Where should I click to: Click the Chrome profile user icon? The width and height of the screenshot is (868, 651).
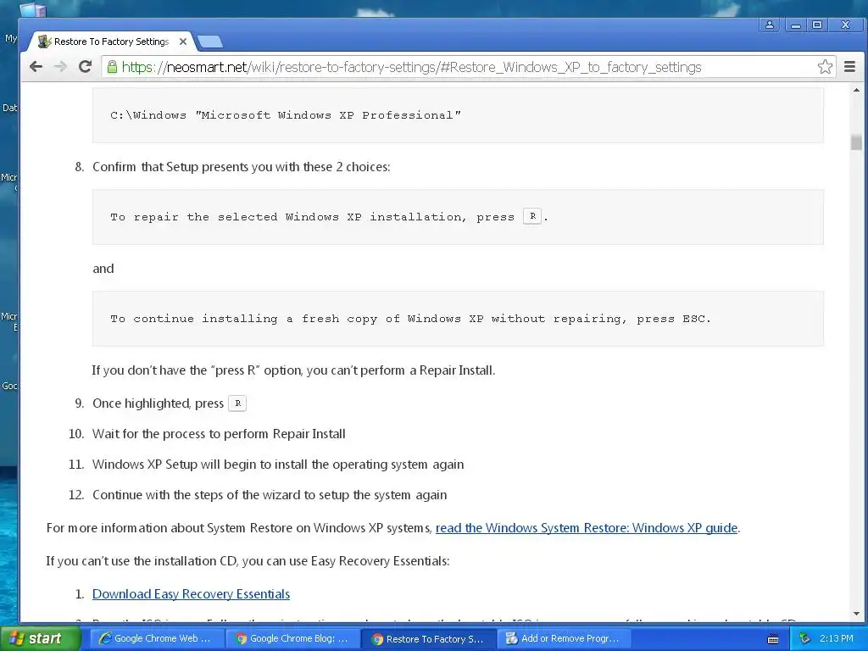pyautogui.click(x=770, y=25)
